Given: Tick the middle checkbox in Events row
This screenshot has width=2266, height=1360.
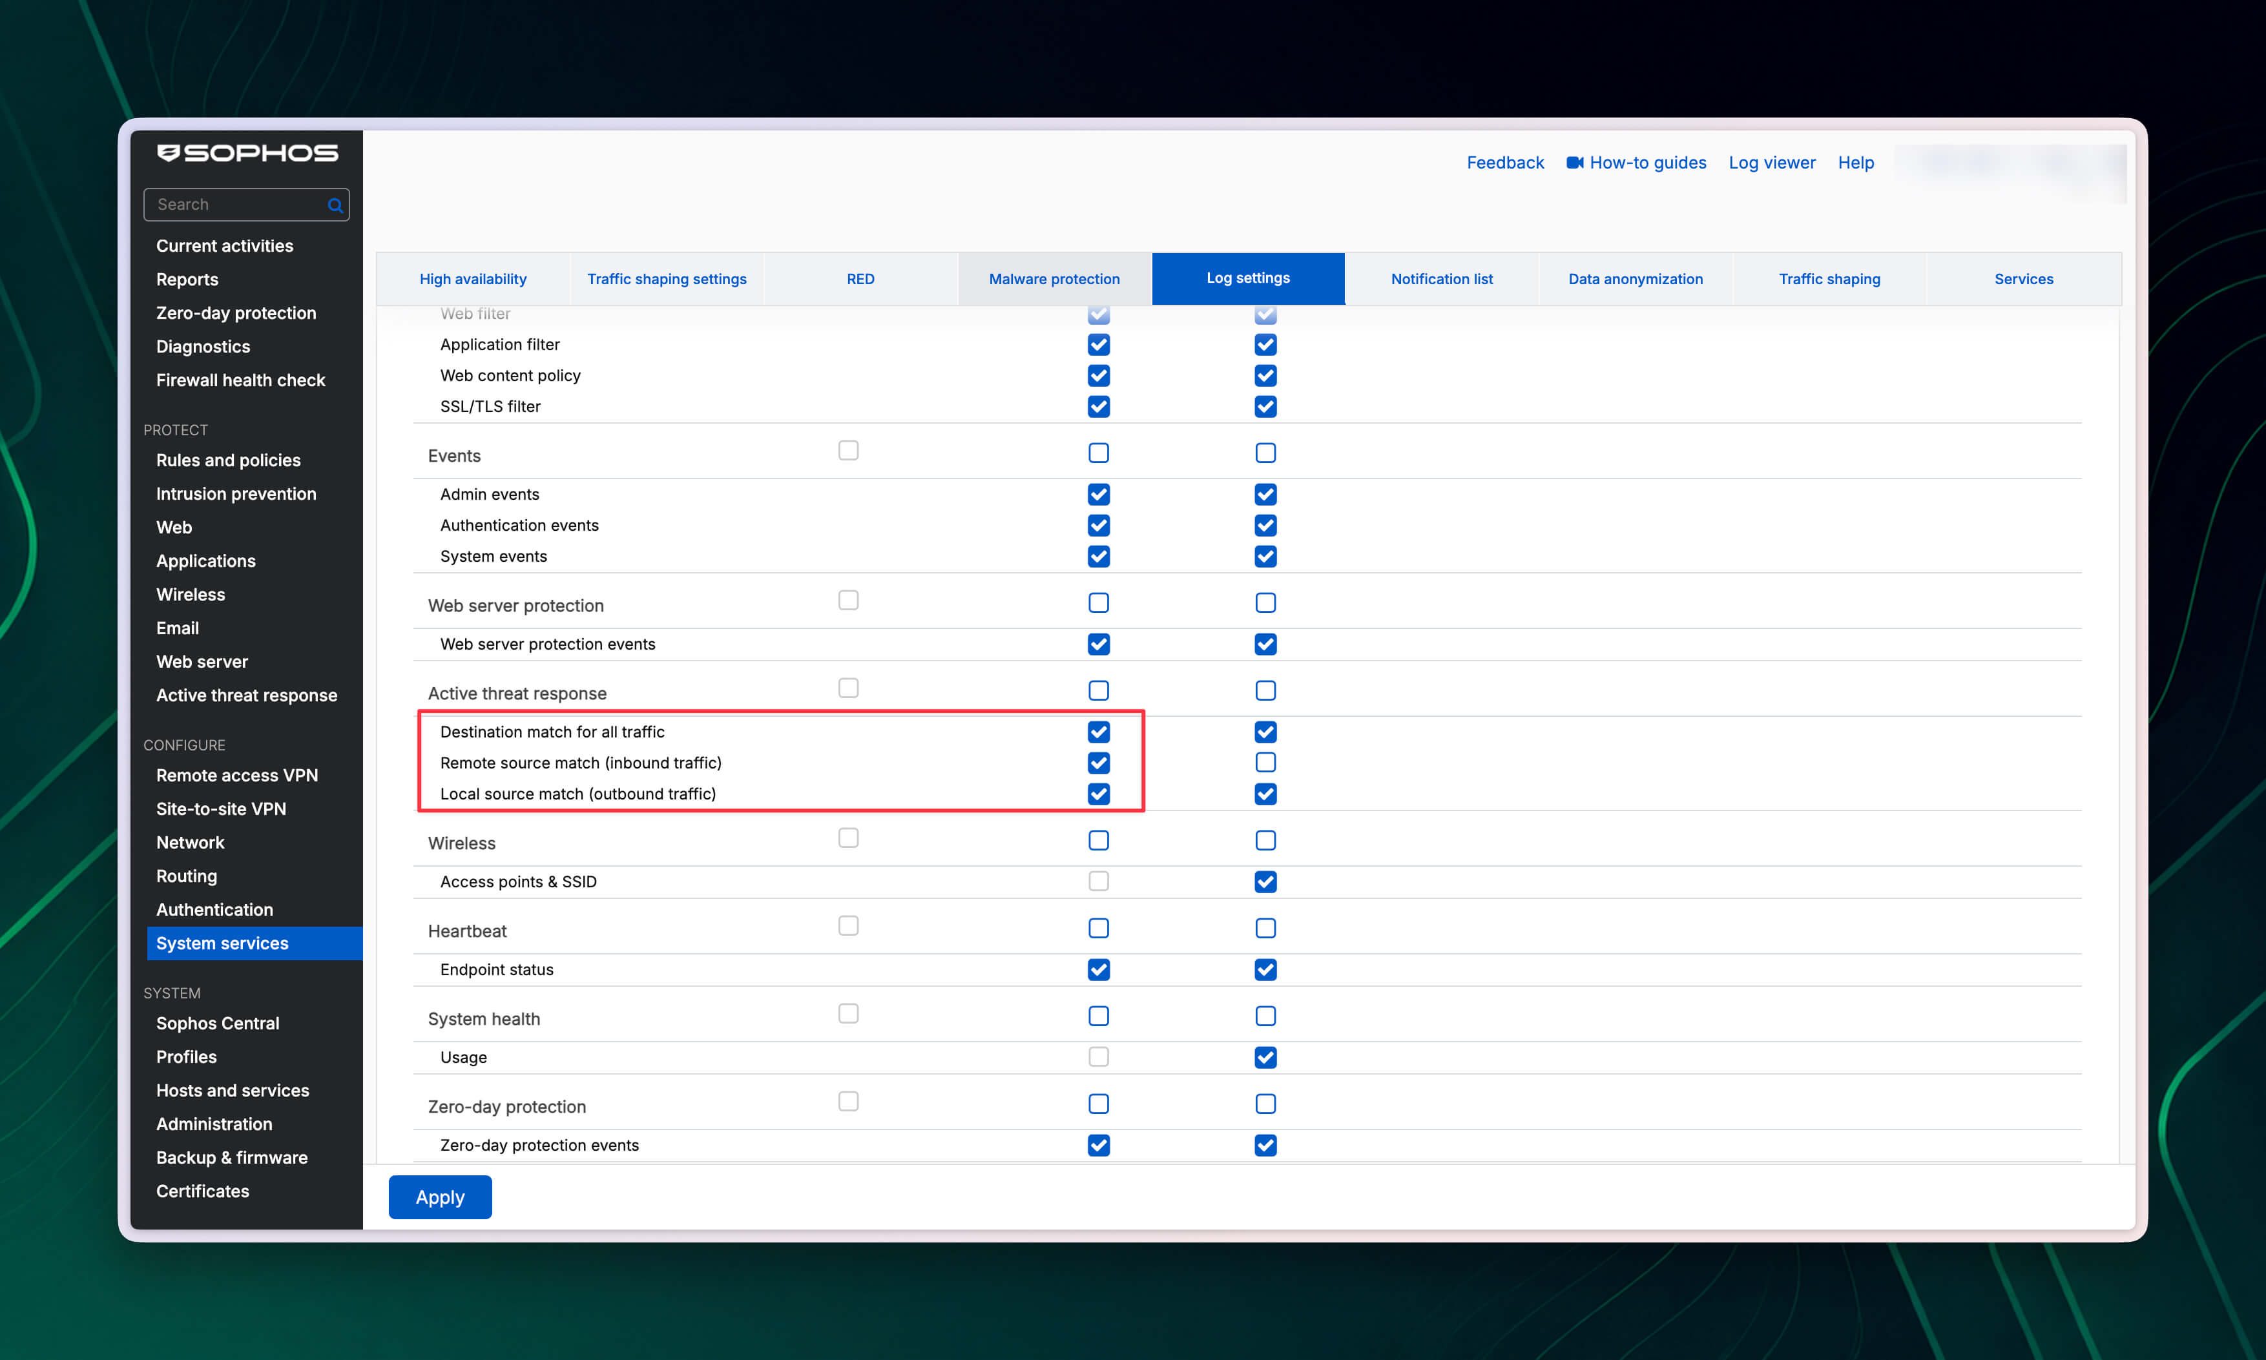Looking at the screenshot, I should tap(1099, 453).
